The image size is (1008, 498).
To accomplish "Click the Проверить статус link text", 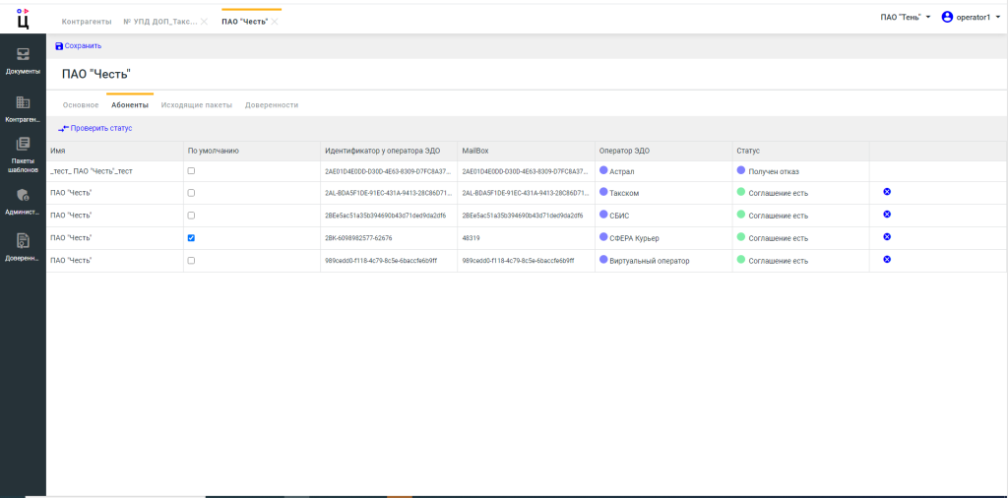I will pyautogui.click(x=101, y=129).
